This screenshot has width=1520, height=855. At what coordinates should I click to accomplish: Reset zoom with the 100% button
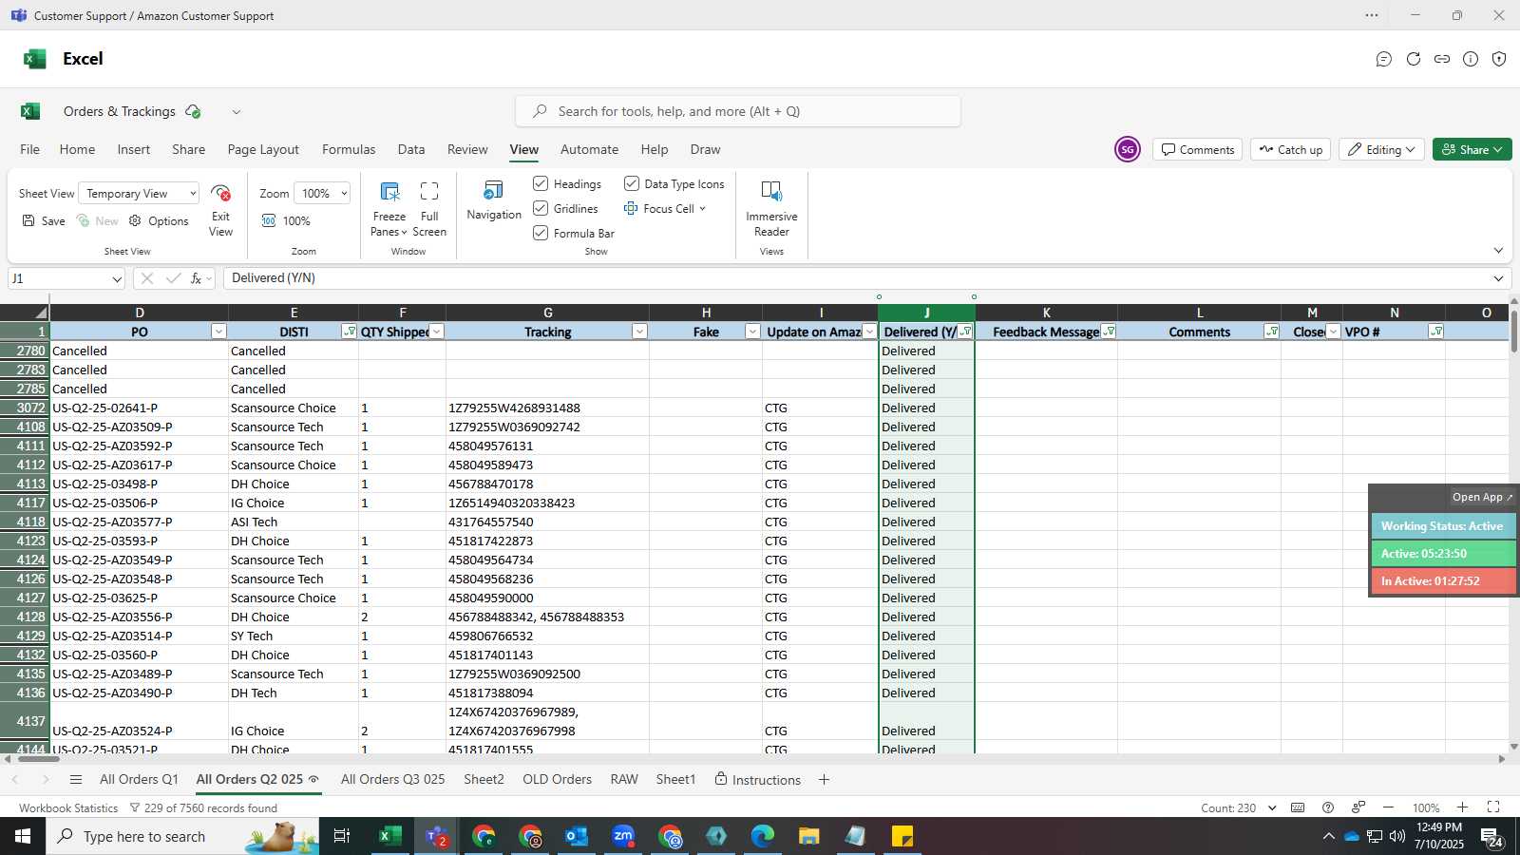click(286, 220)
